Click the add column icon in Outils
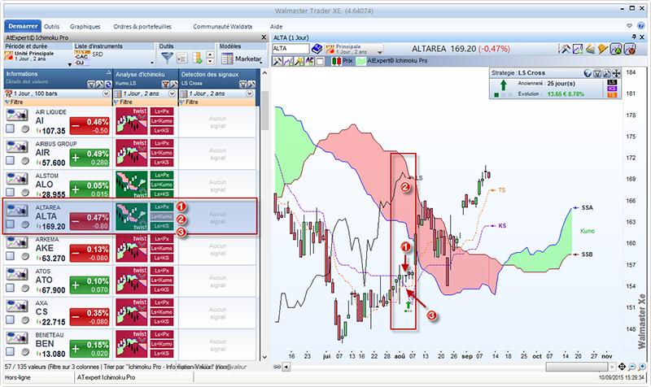This screenshot has width=651, height=387. point(197,58)
